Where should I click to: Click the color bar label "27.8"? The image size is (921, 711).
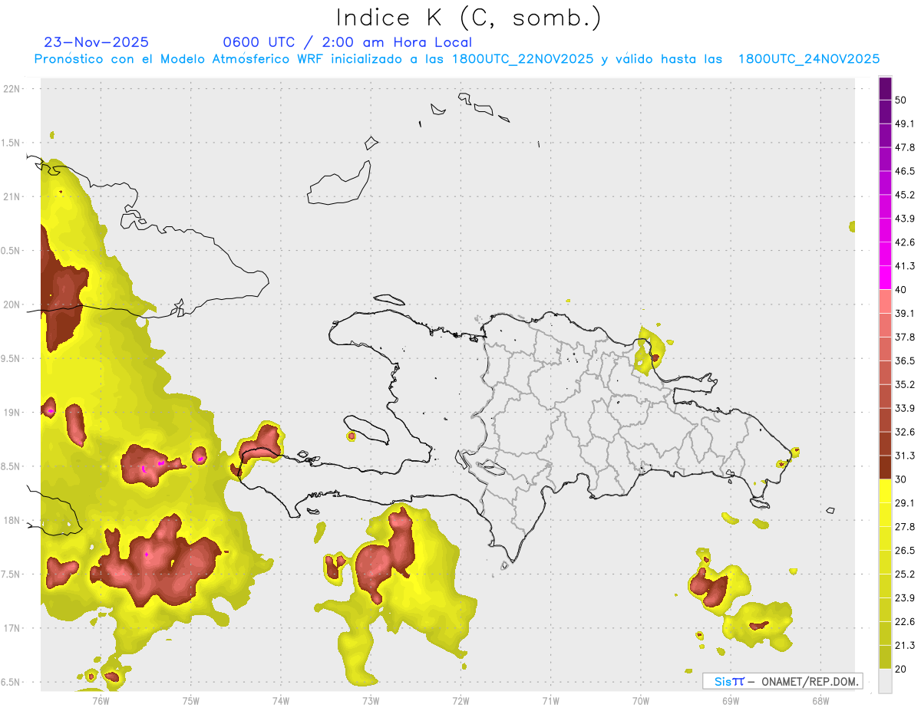(906, 526)
